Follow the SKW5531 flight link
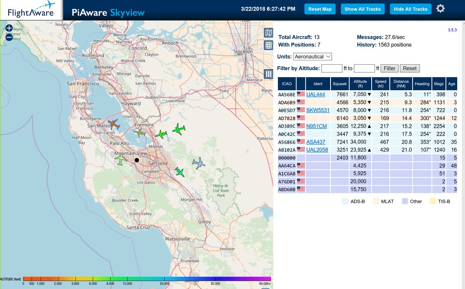465x289 pixels. click(318, 110)
